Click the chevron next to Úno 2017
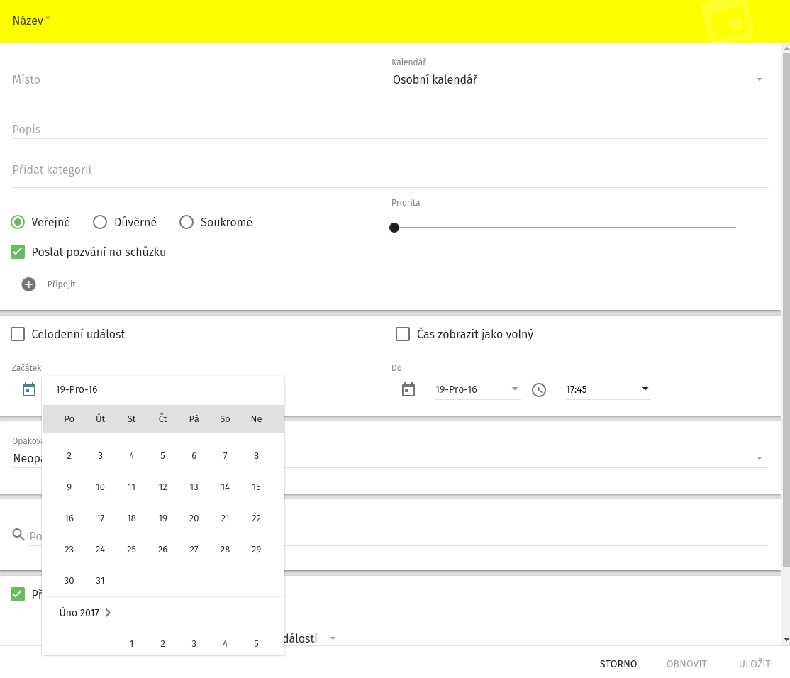790x678 pixels. [108, 613]
